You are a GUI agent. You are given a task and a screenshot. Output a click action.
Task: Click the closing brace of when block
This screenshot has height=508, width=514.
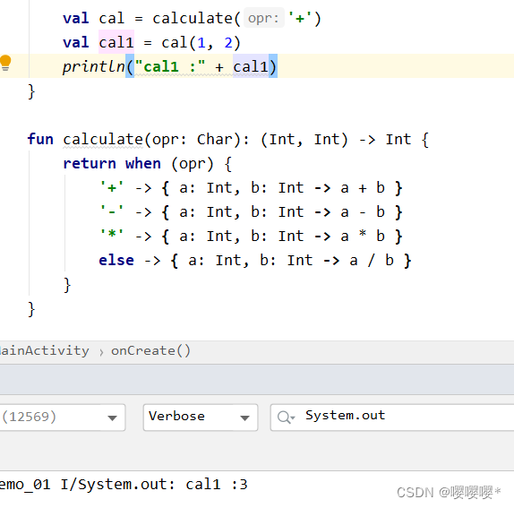67,285
